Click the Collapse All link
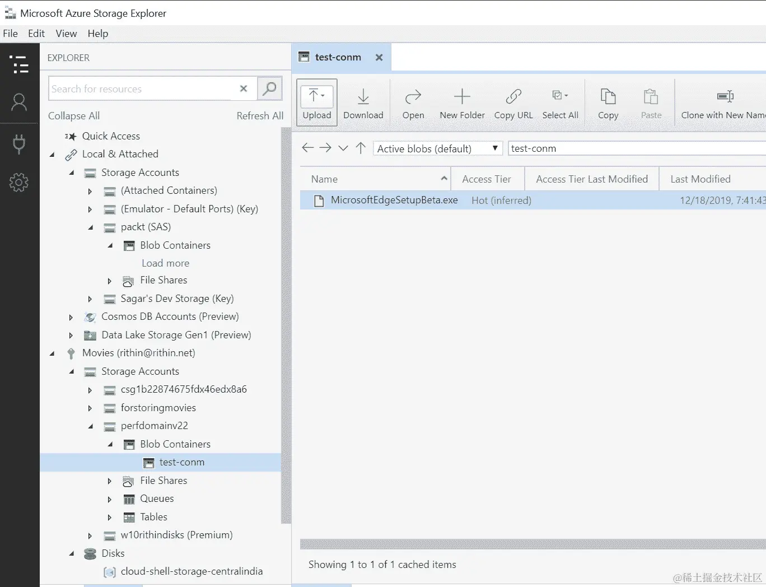This screenshot has height=587, width=766. 74,116
